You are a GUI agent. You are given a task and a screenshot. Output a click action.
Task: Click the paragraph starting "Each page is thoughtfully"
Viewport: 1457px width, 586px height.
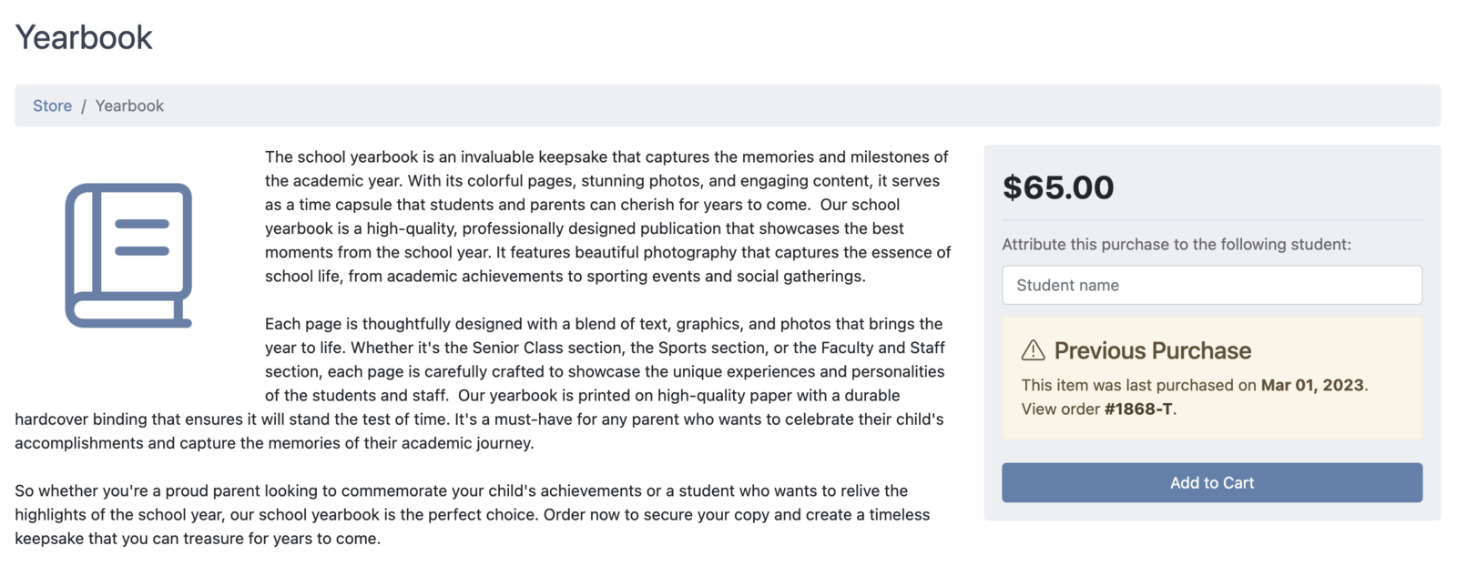[481, 383]
